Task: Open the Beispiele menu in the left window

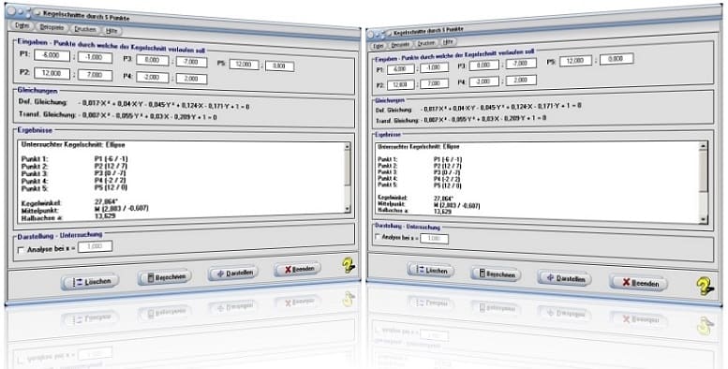Action: pyautogui.click(x=52, y=28)
